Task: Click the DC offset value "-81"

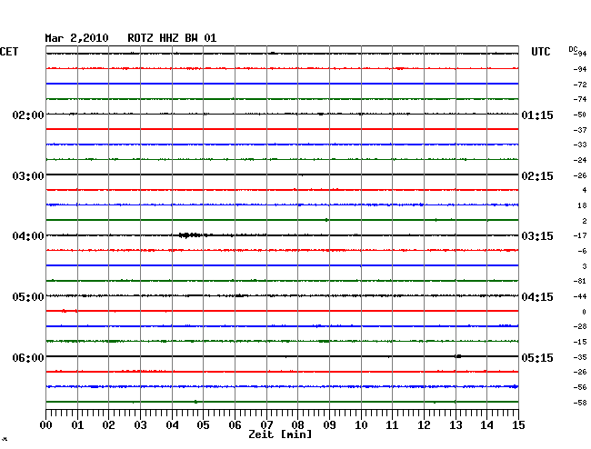Action: [580, 281]
